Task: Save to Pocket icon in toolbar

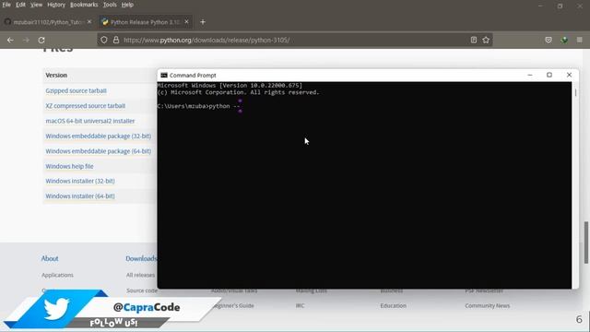Action: [x=549, y=40]
